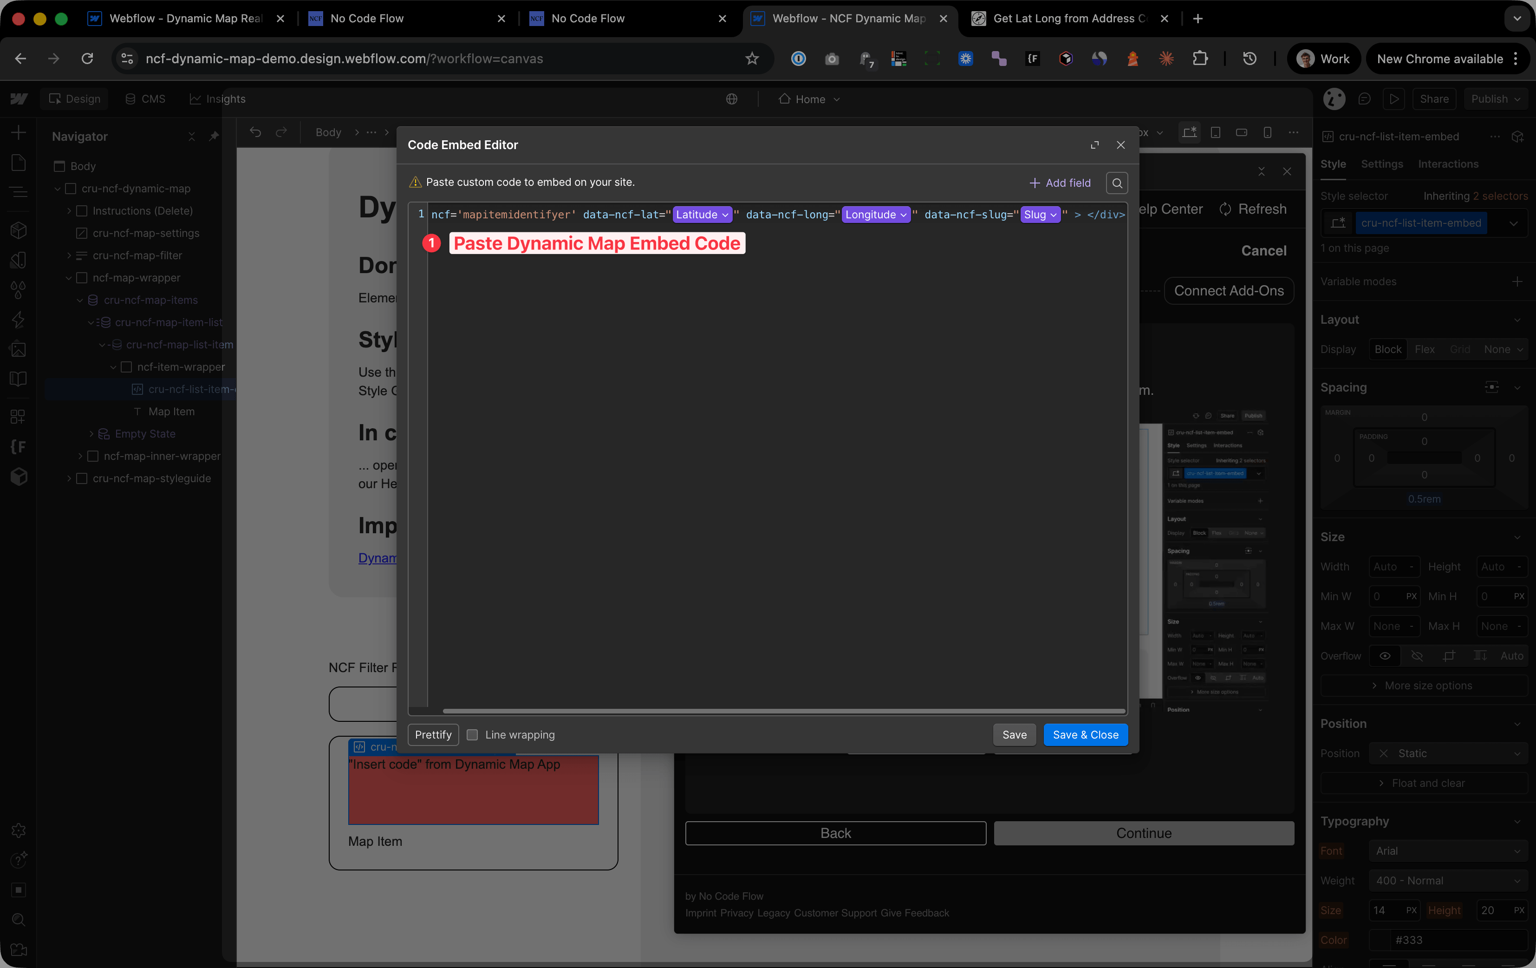The width and height of the screenshot is (1536, 968).
Task: Open the Apps grid icon
Action: click(x=19, y=417)
